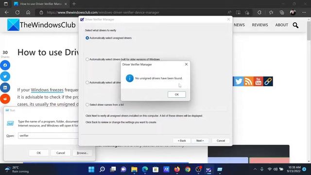The image size is (311, 175).
Task: Follow the 'Windows freezes' link
Action: click(x=47, y=90)
